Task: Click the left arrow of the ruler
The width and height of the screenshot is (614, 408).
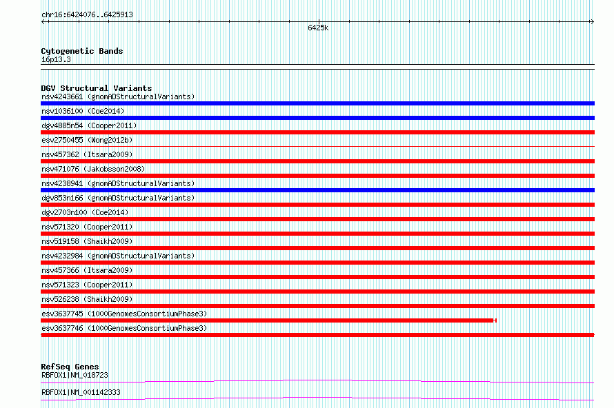Action: (x=43, y=21)
